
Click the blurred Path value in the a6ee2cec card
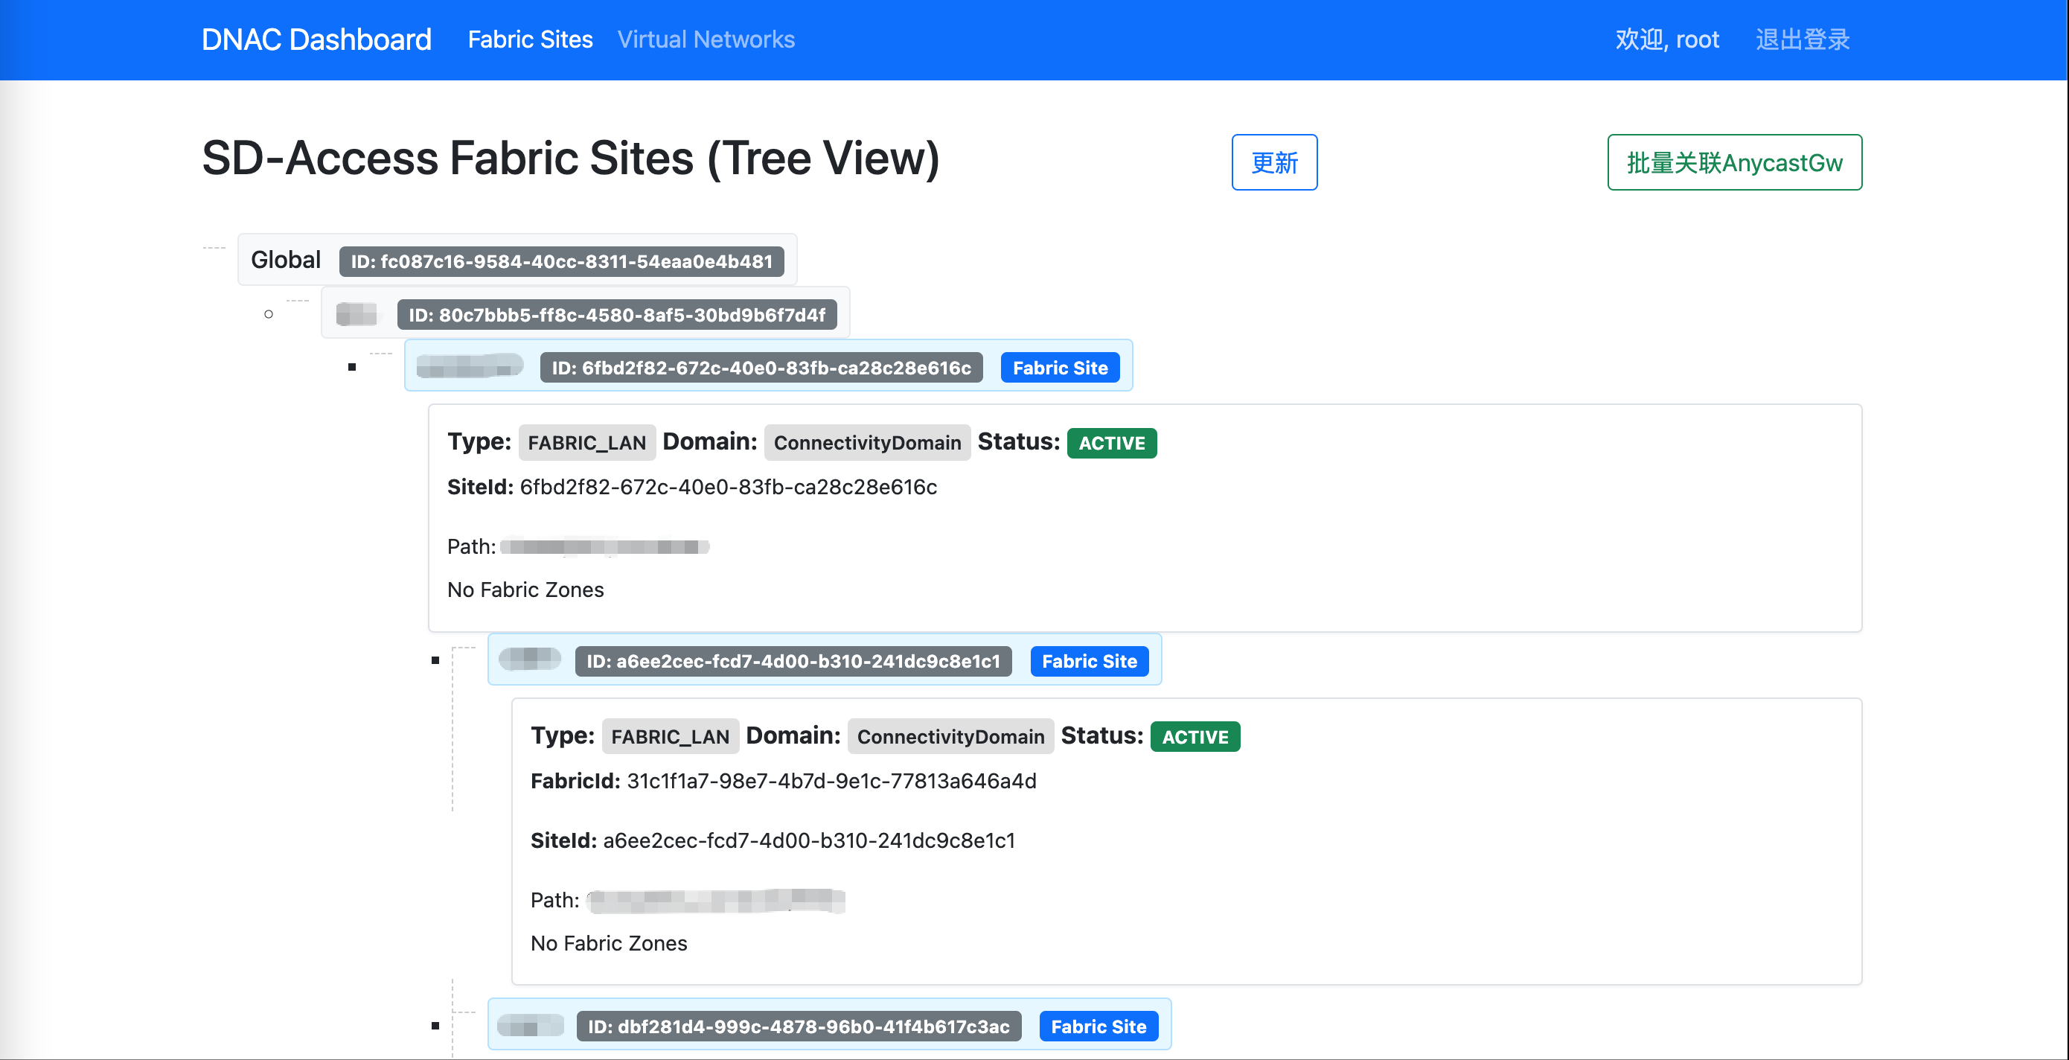coord(717,901)
